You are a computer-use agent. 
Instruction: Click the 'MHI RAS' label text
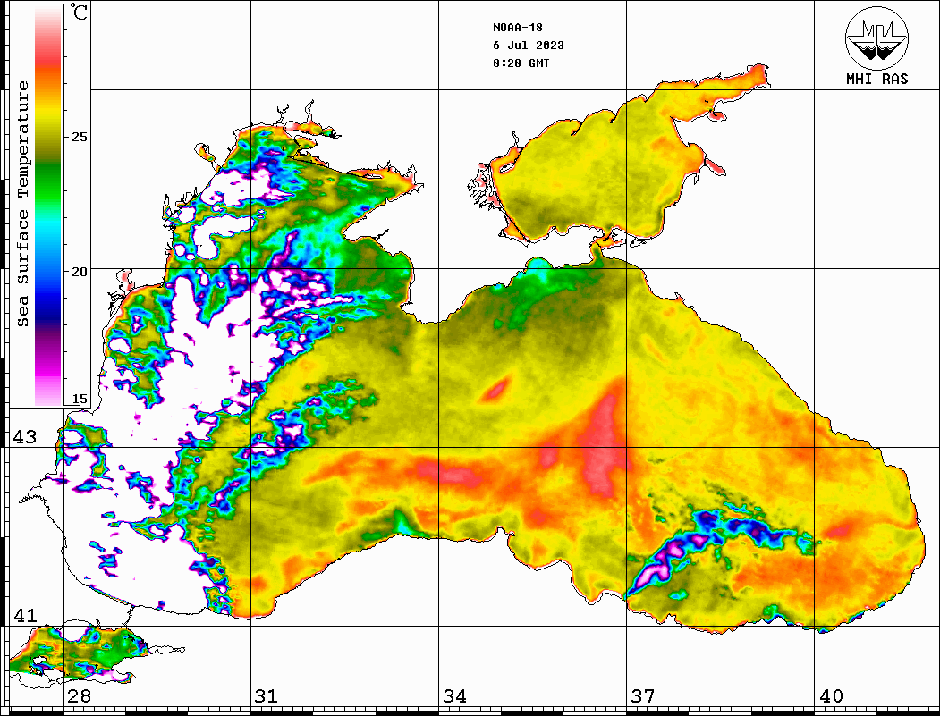pyautogui.click(x=876, y=79)
